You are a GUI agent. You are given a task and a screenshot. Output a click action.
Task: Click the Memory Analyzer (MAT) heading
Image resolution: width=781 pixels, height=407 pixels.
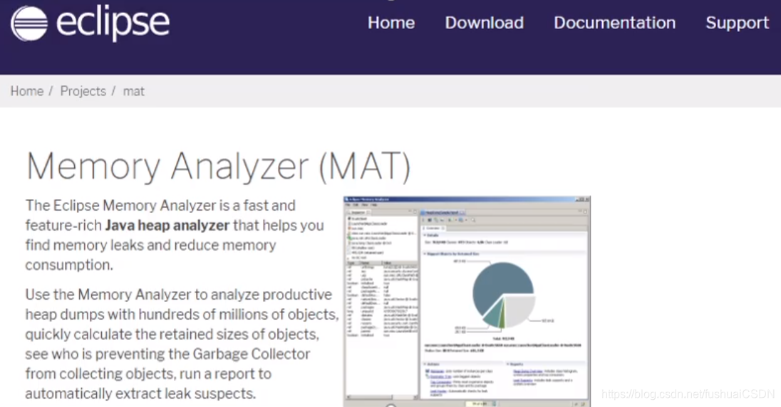pyautogui.click(x=218, y=166)
